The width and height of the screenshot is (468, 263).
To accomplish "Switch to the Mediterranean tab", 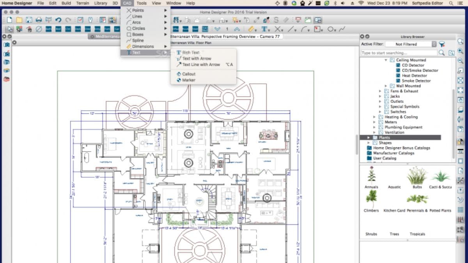I will pos(104,37).
